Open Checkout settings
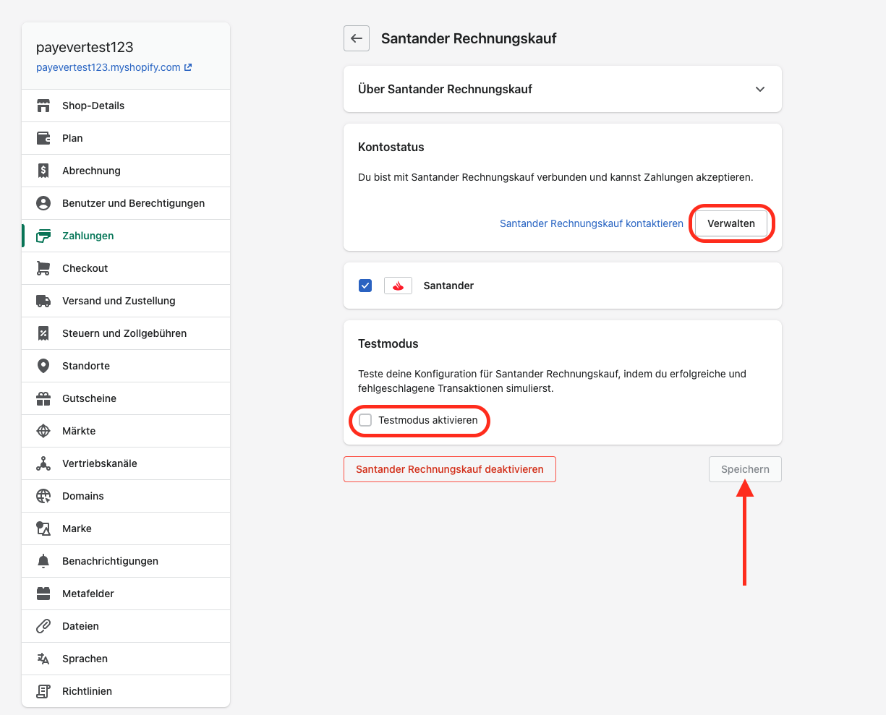The width and height of the screenshot is (886, 715). coord(126,268)
